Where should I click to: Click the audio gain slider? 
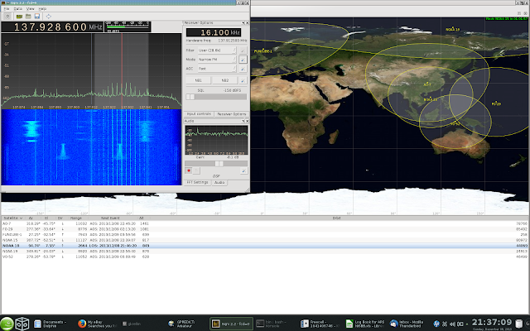(x=217, y=163)
